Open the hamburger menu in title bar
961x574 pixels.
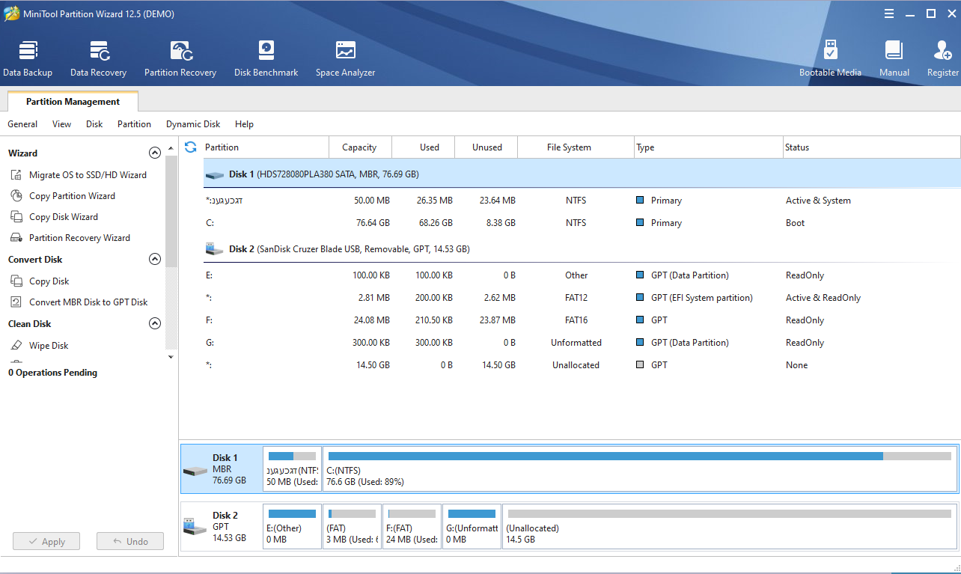point(888,13)
